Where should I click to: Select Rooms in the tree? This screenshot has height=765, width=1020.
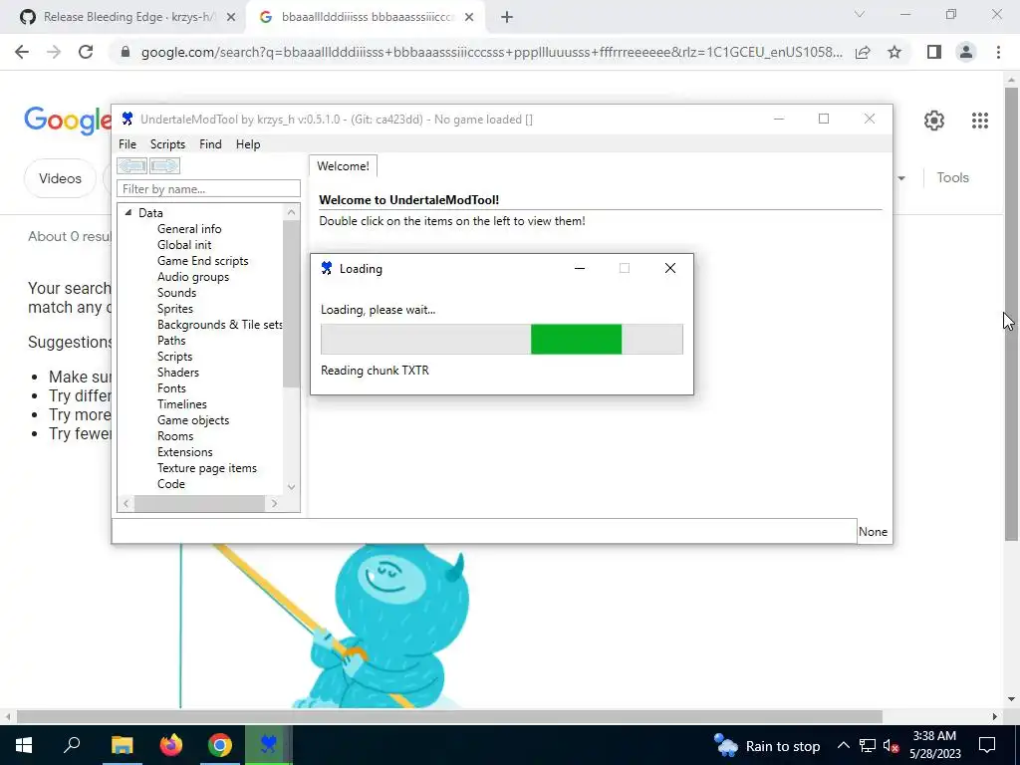coord(175,436)
